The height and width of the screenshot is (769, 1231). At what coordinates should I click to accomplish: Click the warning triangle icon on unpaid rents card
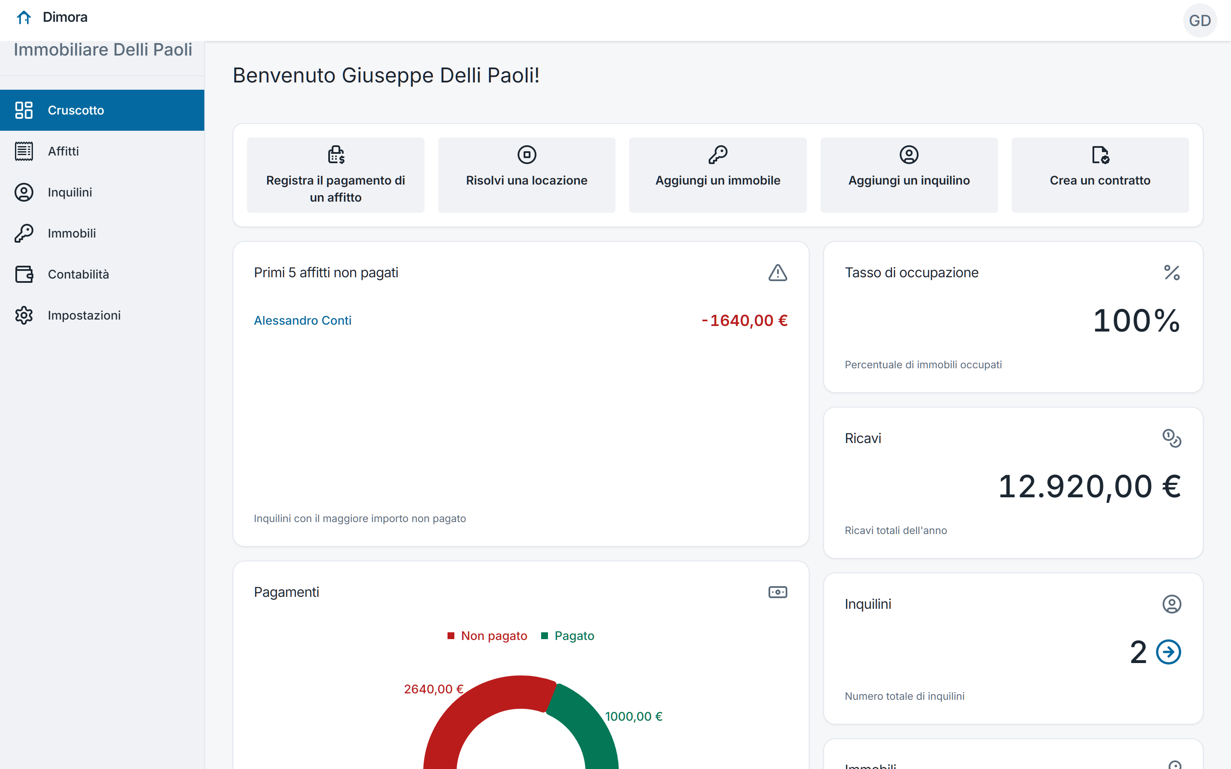[x=778, y=273]
